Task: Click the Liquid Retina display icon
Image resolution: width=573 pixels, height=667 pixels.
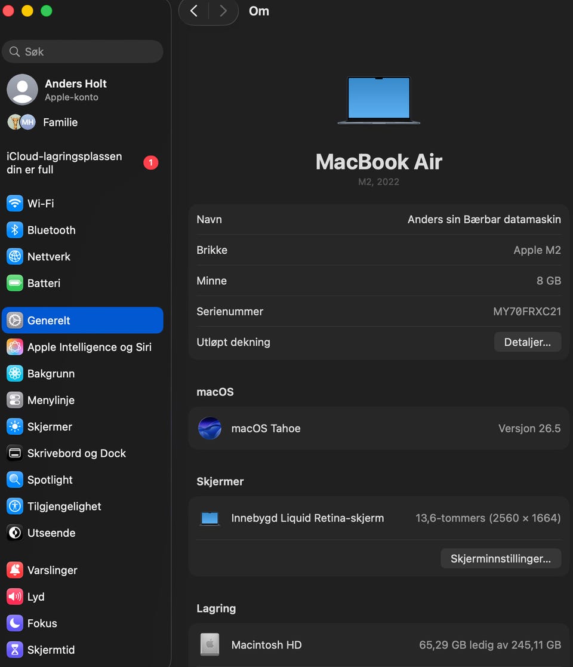Action: (210, 518)
